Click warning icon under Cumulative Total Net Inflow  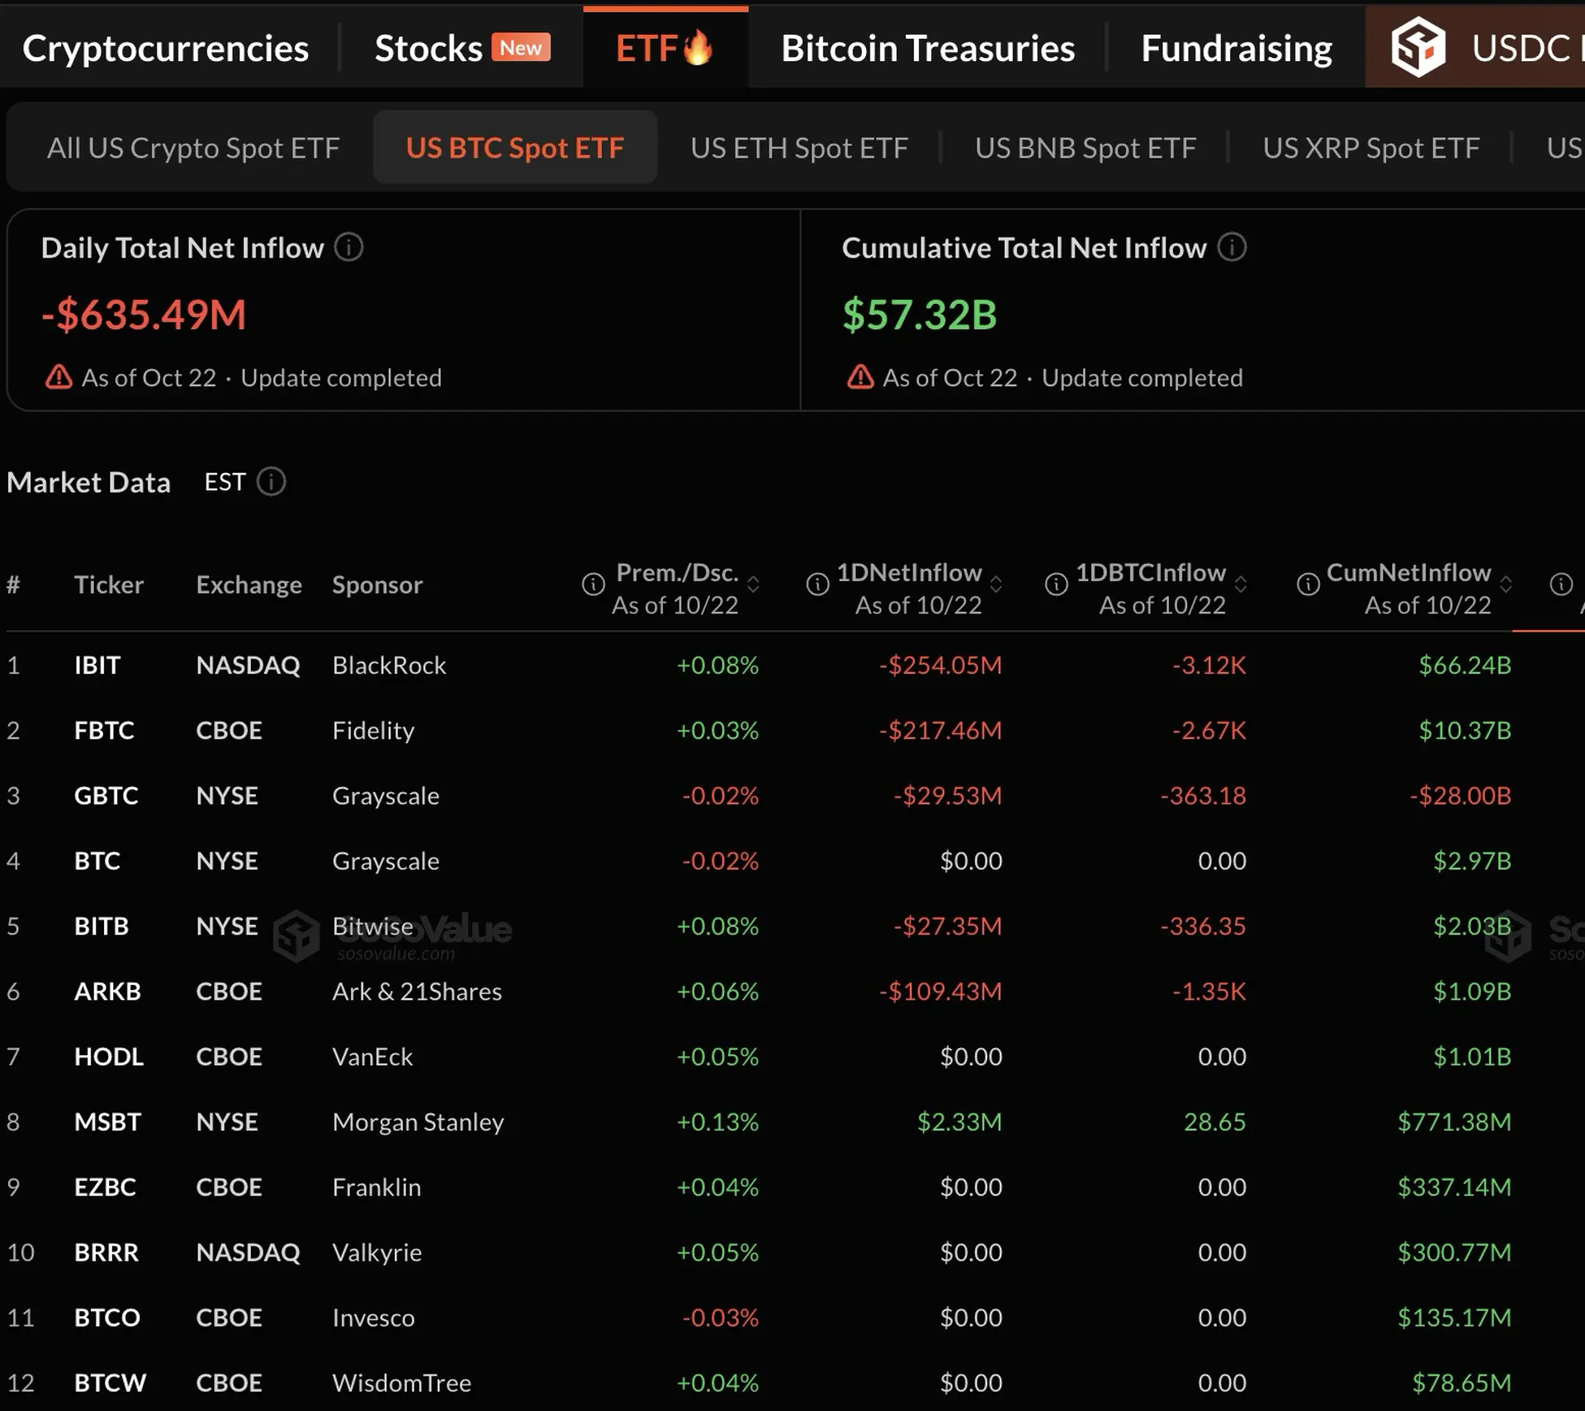[x=860, y=377]
